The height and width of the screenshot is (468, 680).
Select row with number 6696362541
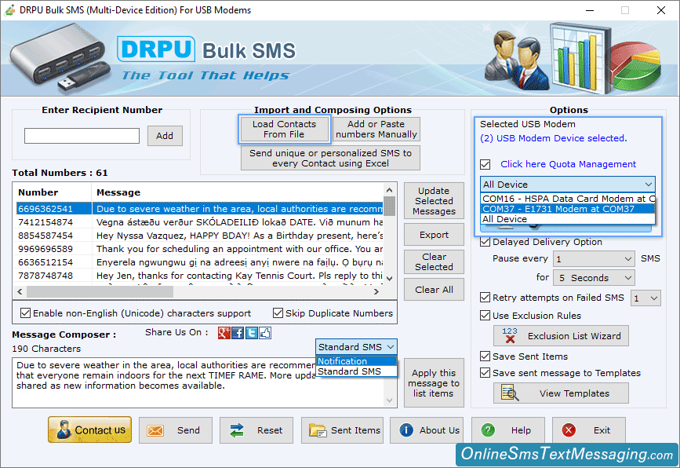[200, 209]
